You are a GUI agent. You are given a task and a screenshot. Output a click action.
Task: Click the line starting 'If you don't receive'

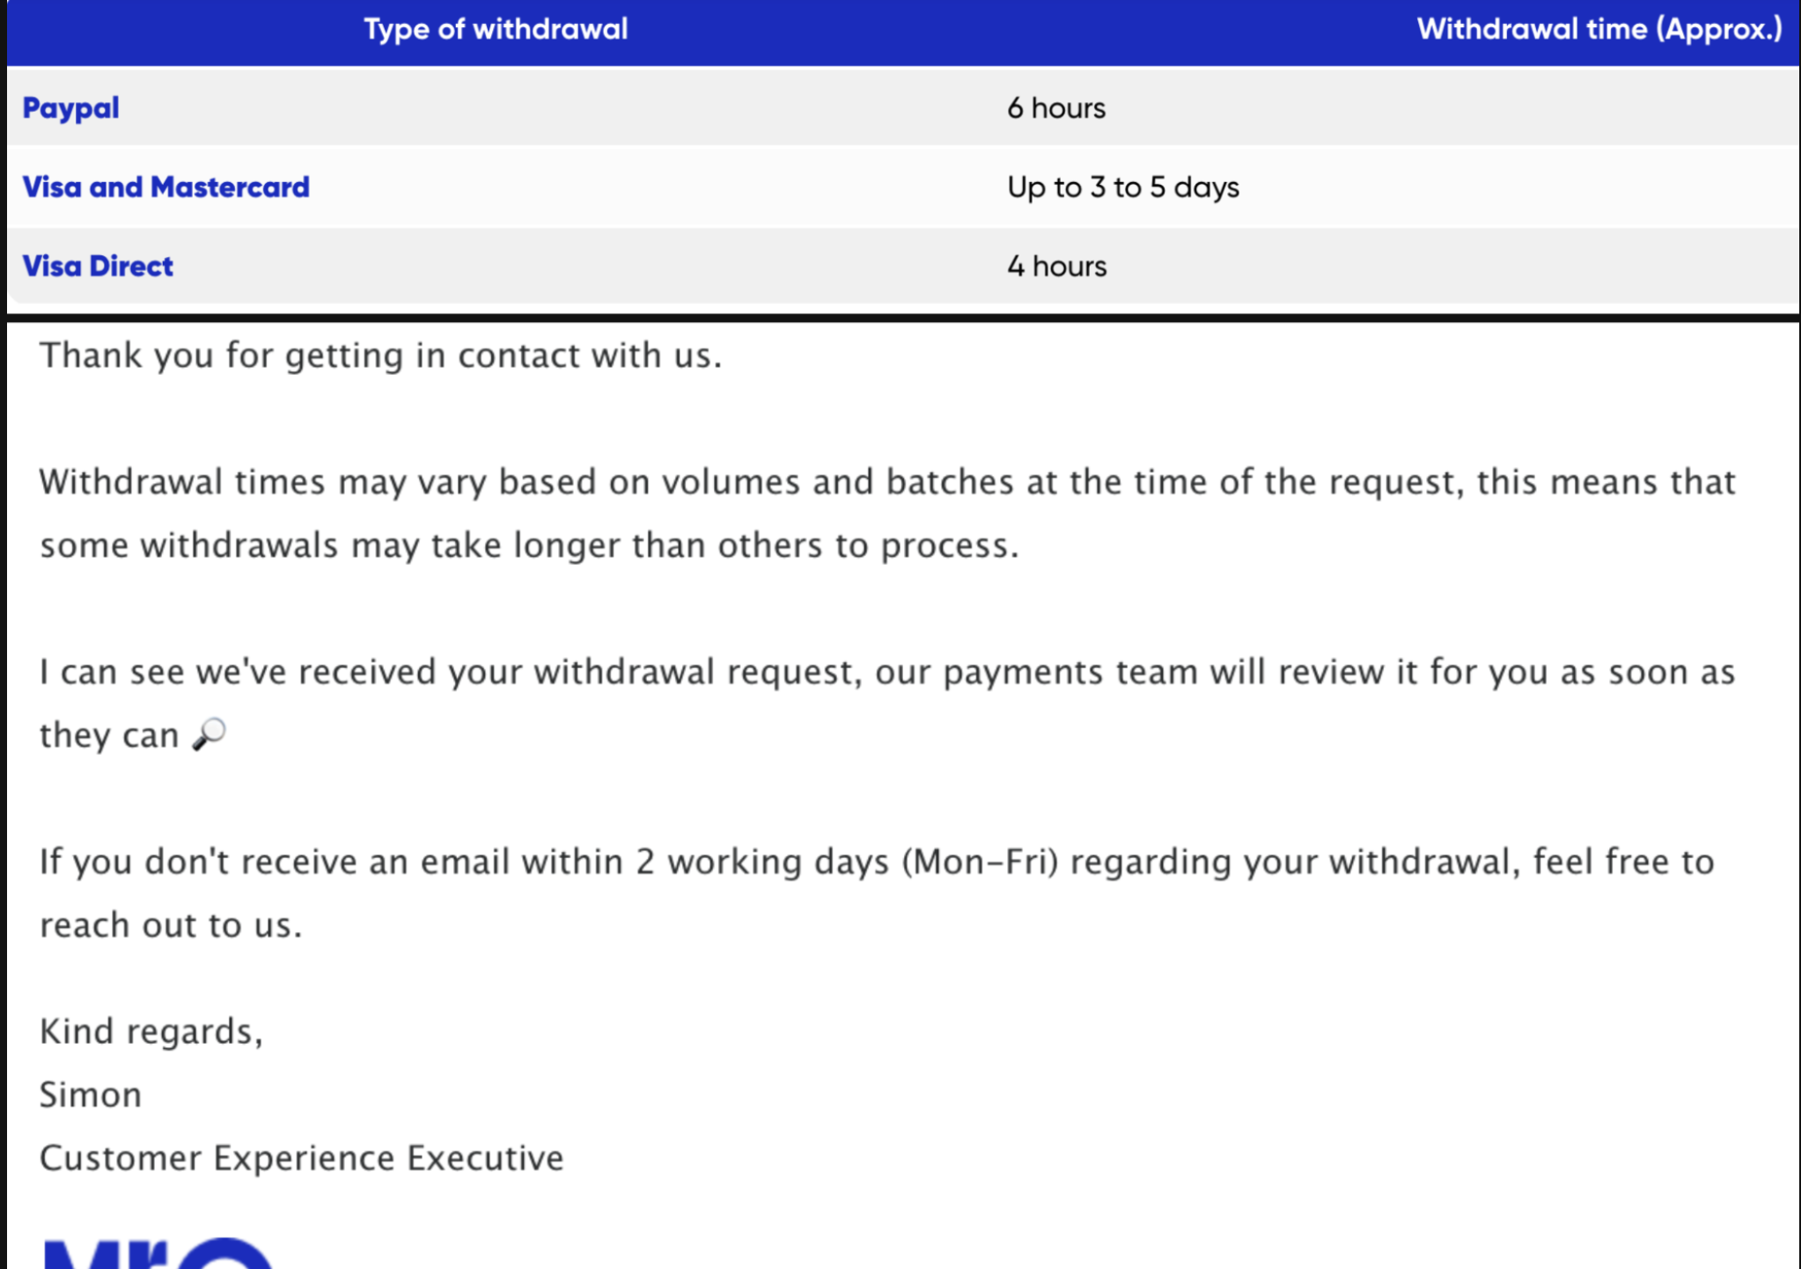(x=877, y=862)
